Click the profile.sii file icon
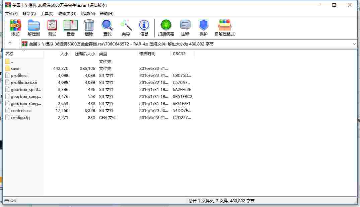 (7, 76)
